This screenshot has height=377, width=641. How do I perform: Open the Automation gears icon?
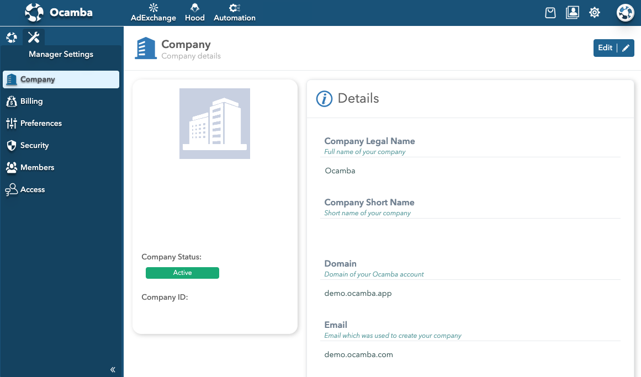(234, 7)
